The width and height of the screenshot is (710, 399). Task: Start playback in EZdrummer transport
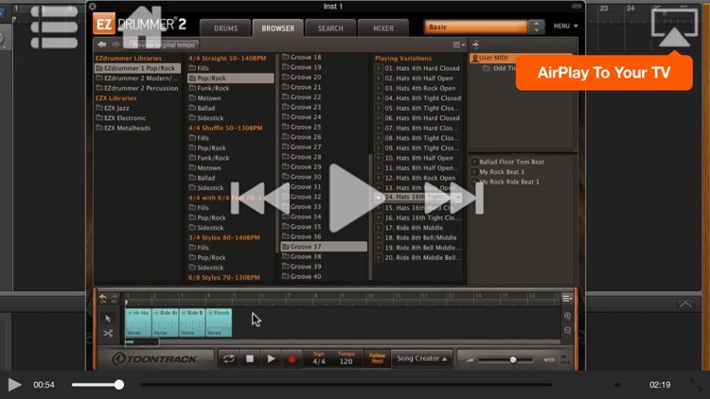click(x=271, y=358)
